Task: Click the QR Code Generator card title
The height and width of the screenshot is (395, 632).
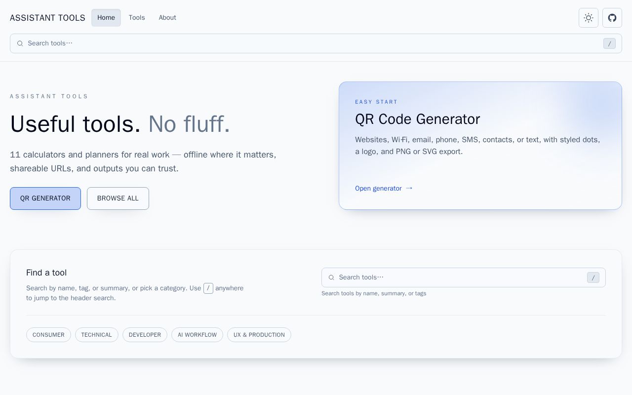Action: click(417, 119)
